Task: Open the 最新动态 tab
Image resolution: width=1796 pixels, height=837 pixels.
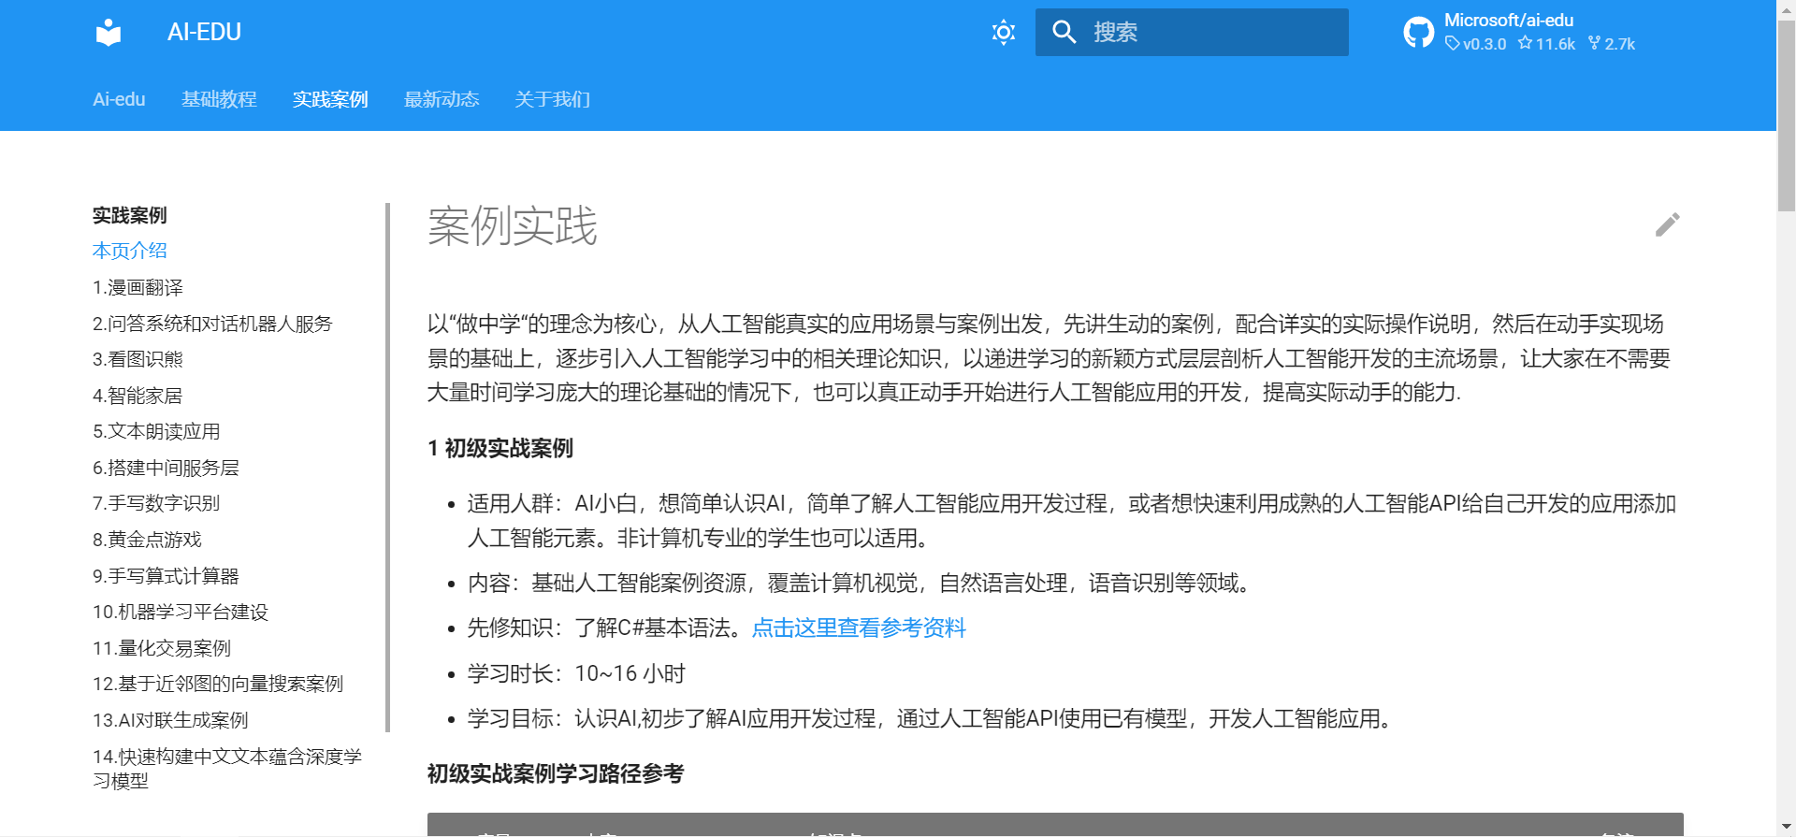Action: coord(442,99)
